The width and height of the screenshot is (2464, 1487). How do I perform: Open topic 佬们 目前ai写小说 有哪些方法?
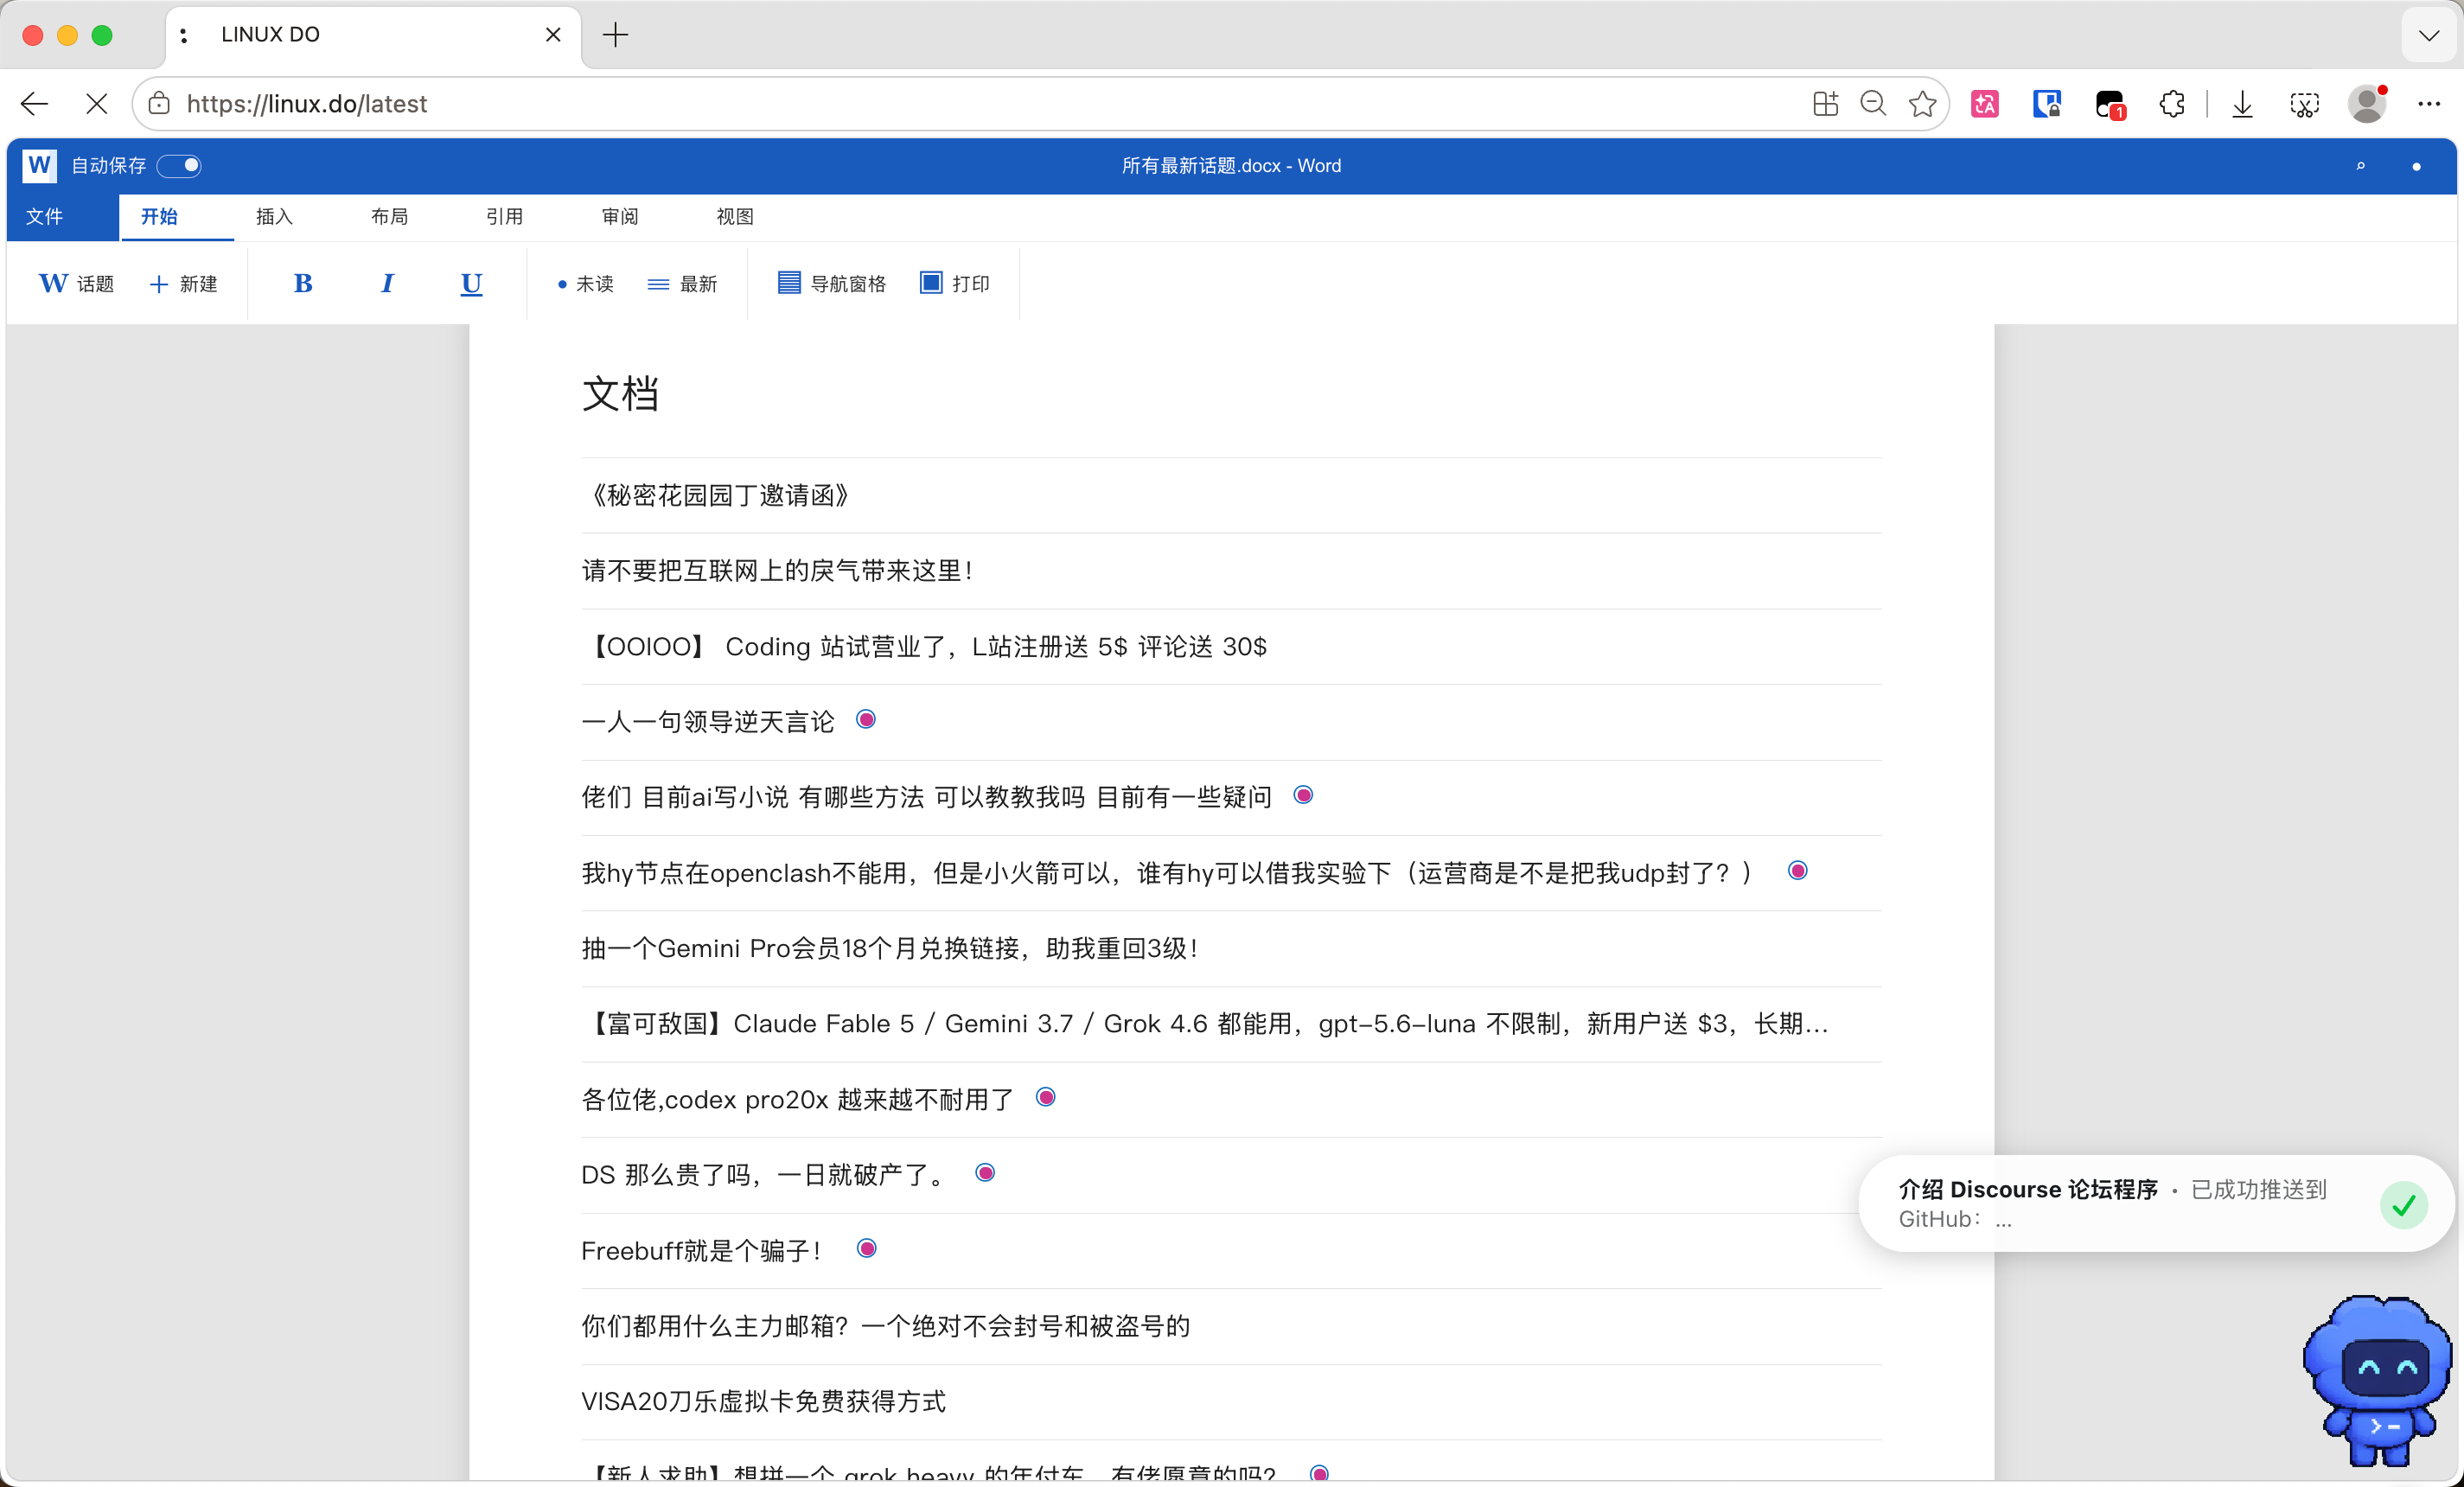tap(927, 797)
